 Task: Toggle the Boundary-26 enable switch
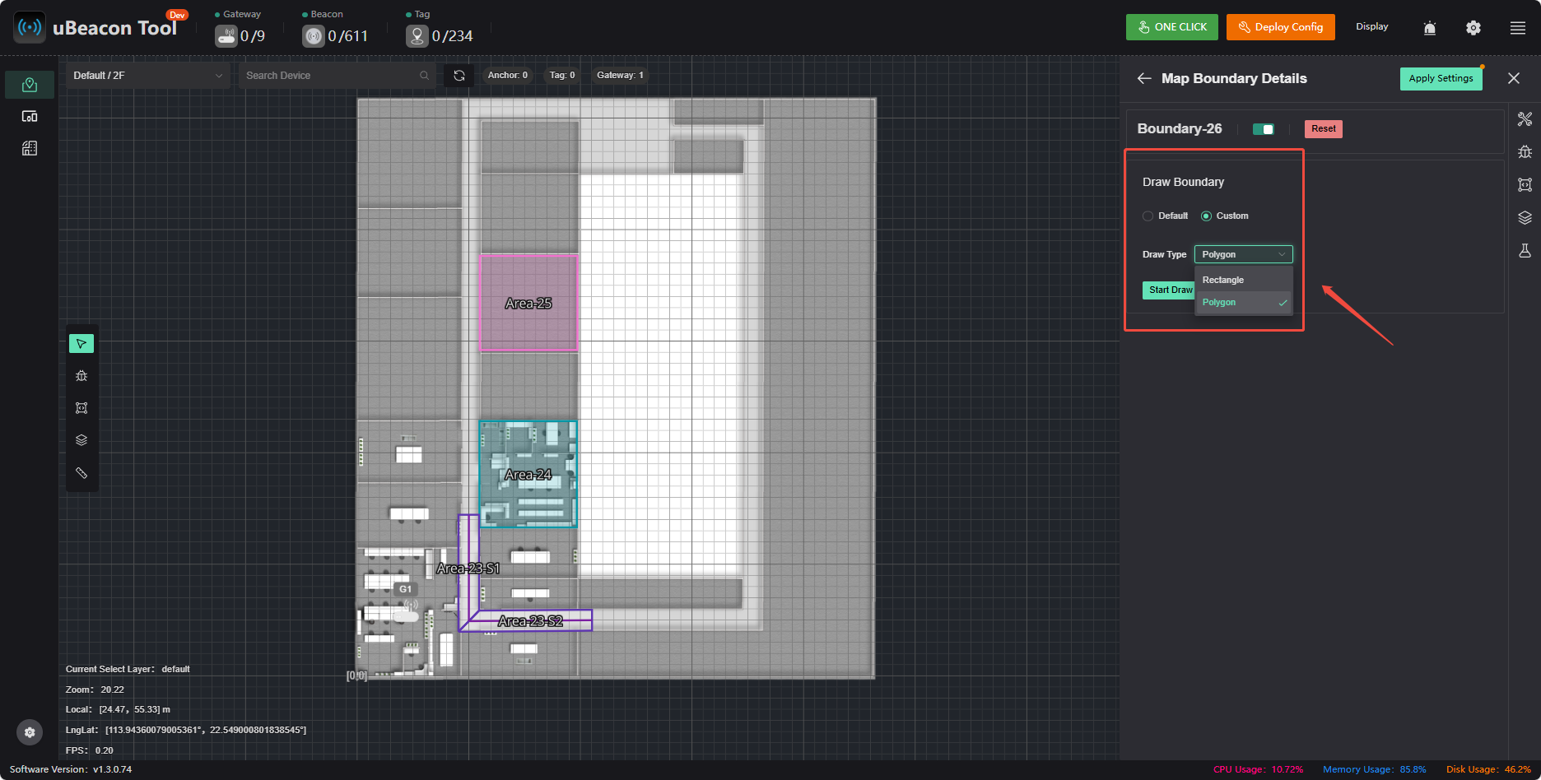tap(1264, 129)
